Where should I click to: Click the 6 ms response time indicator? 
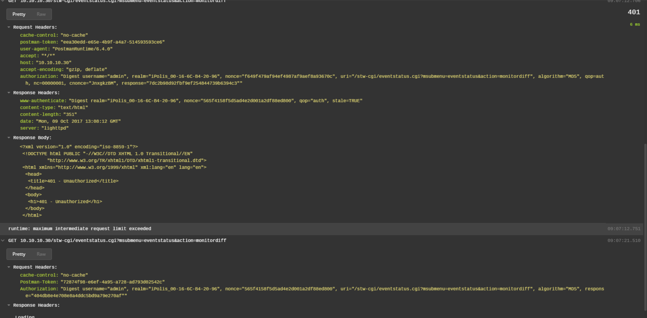[x=635, y=24]
